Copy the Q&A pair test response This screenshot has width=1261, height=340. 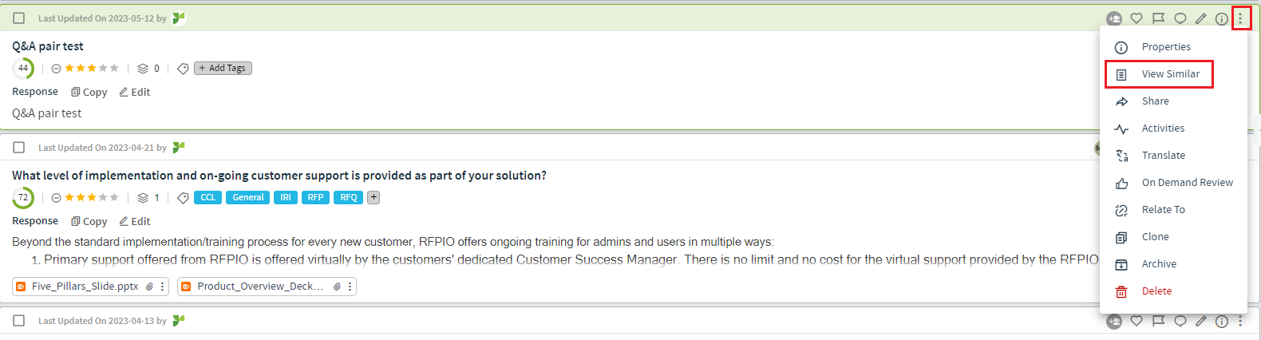point(89,92)
